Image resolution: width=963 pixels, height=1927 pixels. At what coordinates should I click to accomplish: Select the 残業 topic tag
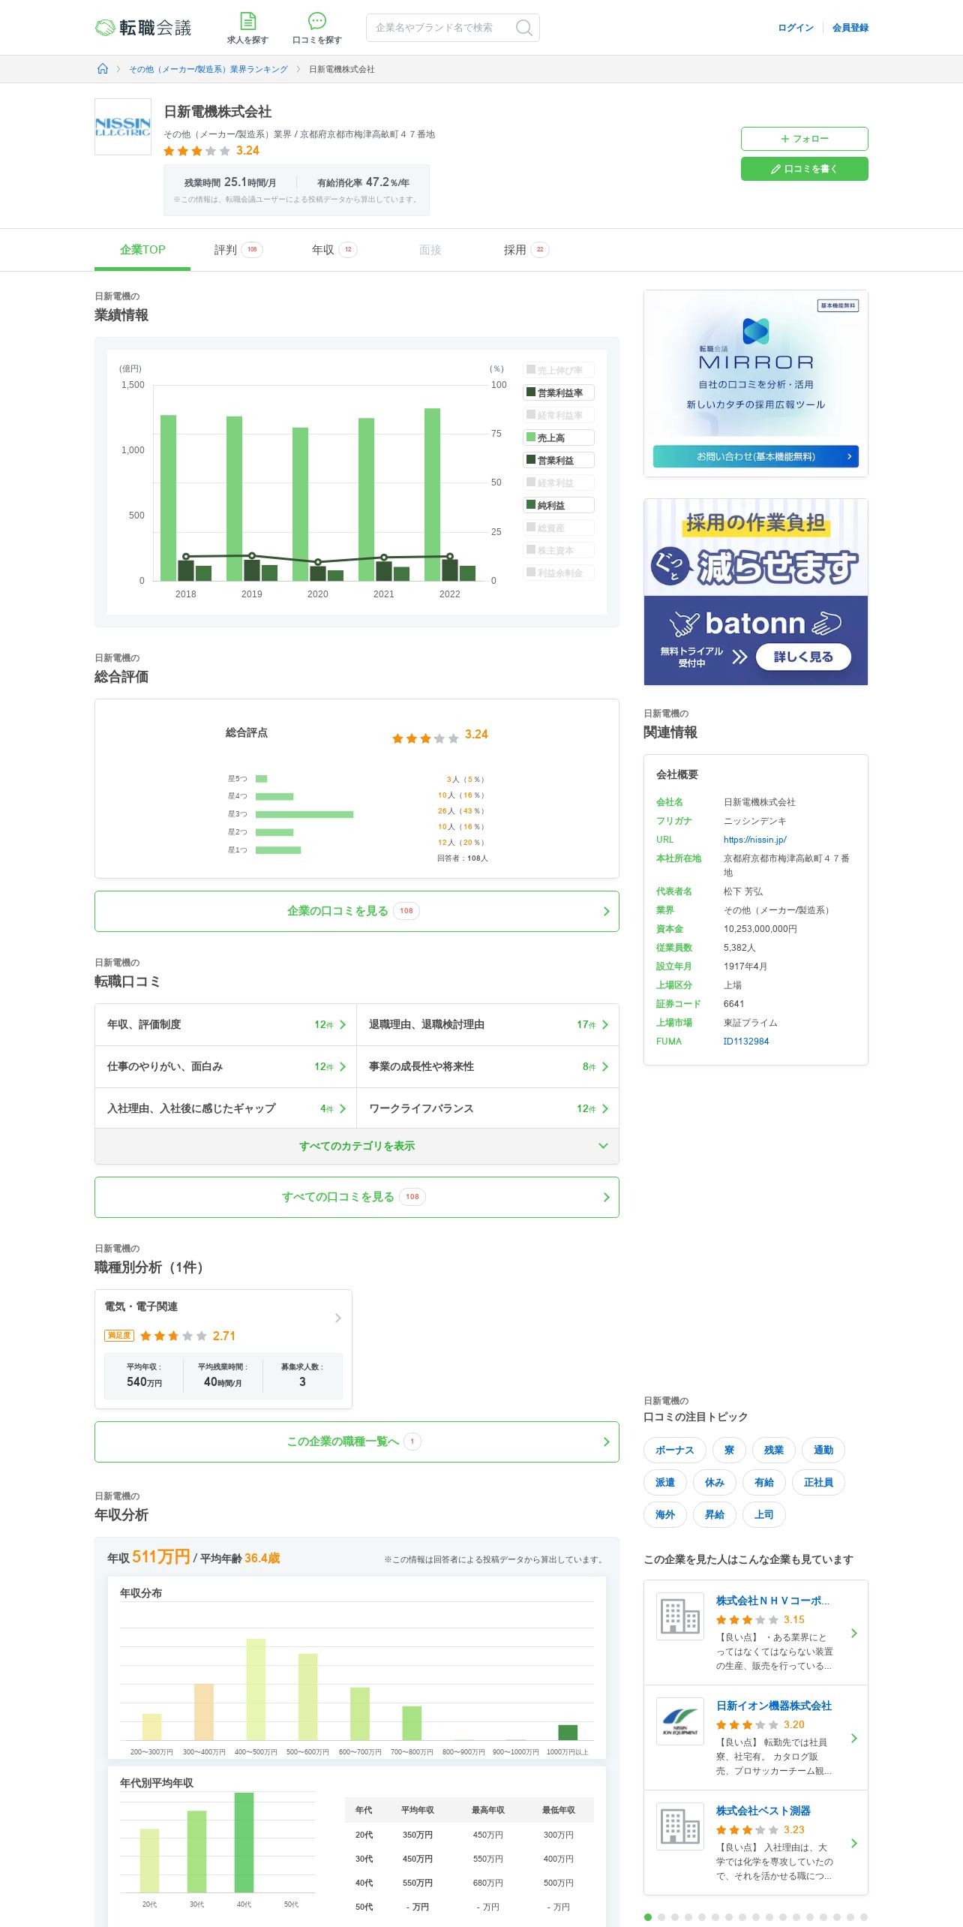pyautogui.click(x=774, y=1450)
